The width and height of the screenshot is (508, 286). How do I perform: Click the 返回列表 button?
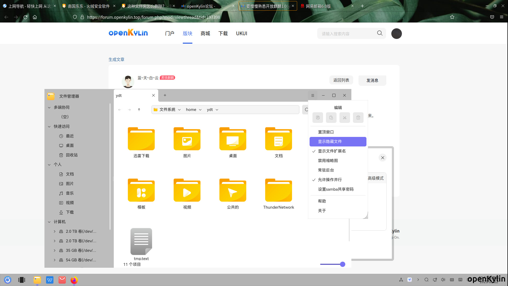click(341, 80)
